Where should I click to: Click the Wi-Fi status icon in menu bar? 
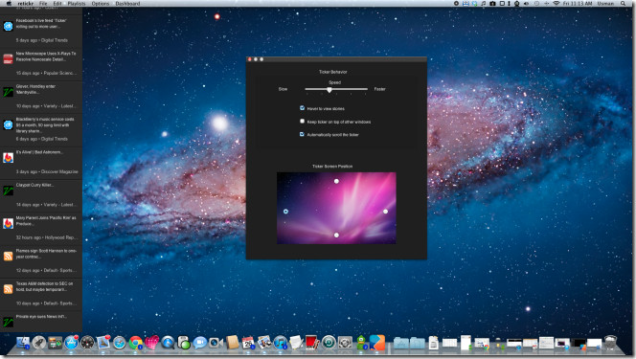click(556, 3)
